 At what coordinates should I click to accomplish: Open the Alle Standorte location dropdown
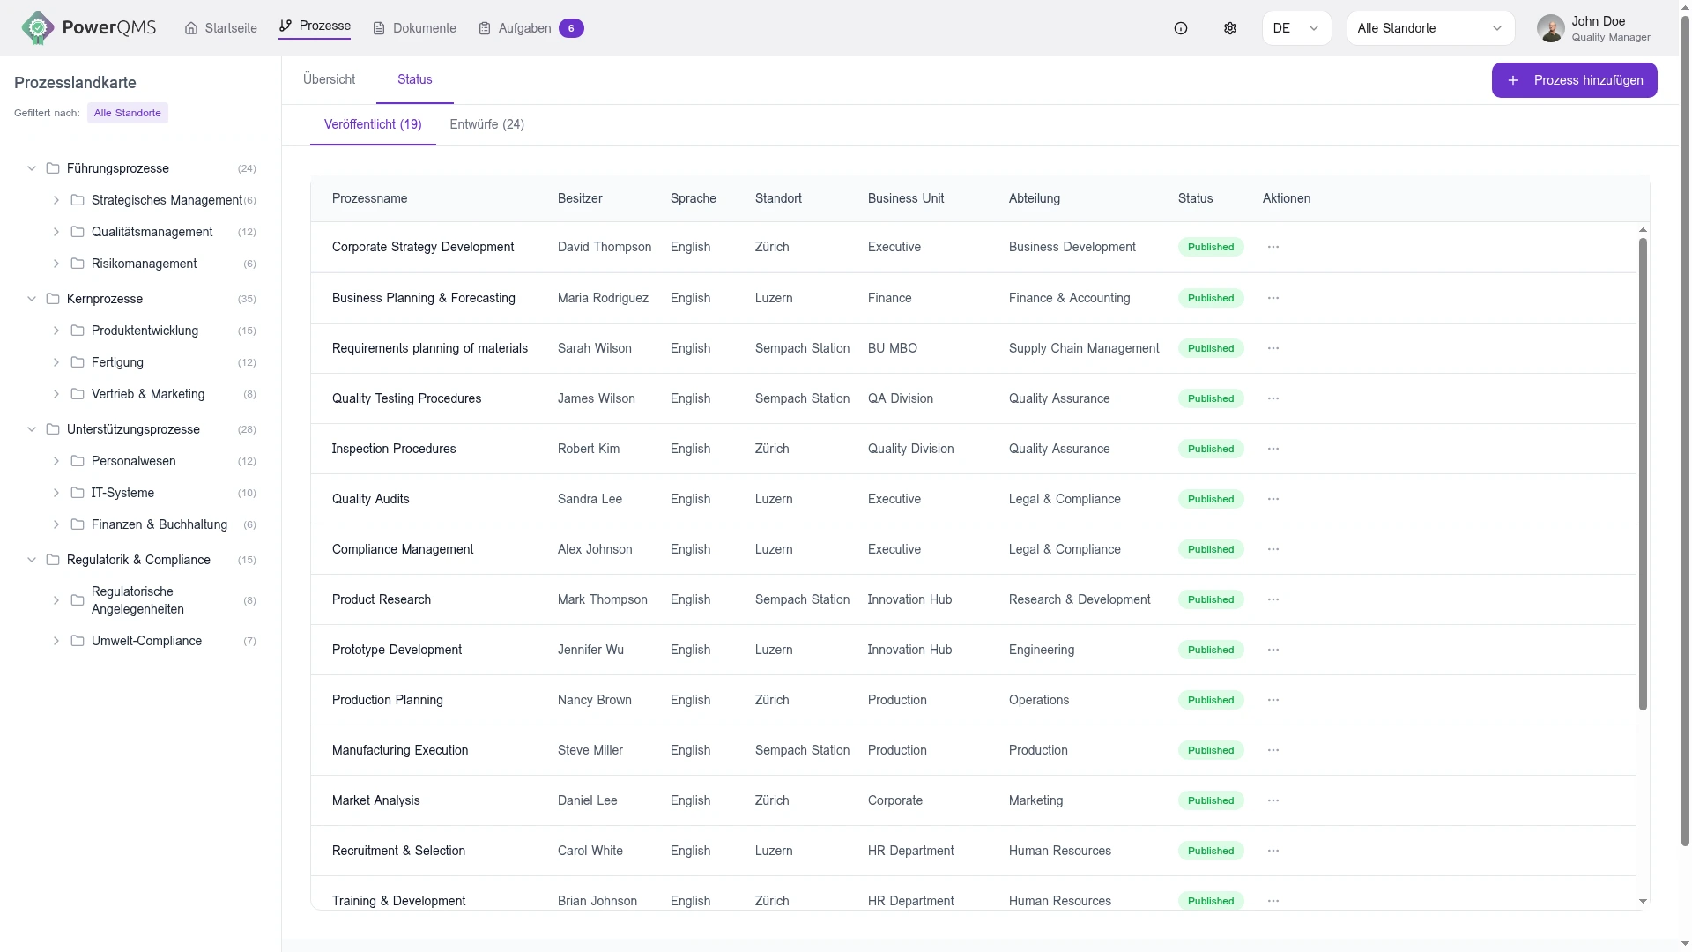(x=1430, y=28)
